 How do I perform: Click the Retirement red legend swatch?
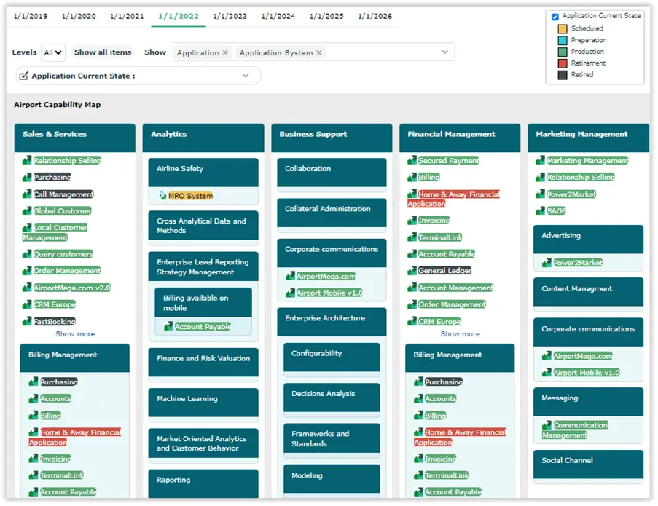563,63
